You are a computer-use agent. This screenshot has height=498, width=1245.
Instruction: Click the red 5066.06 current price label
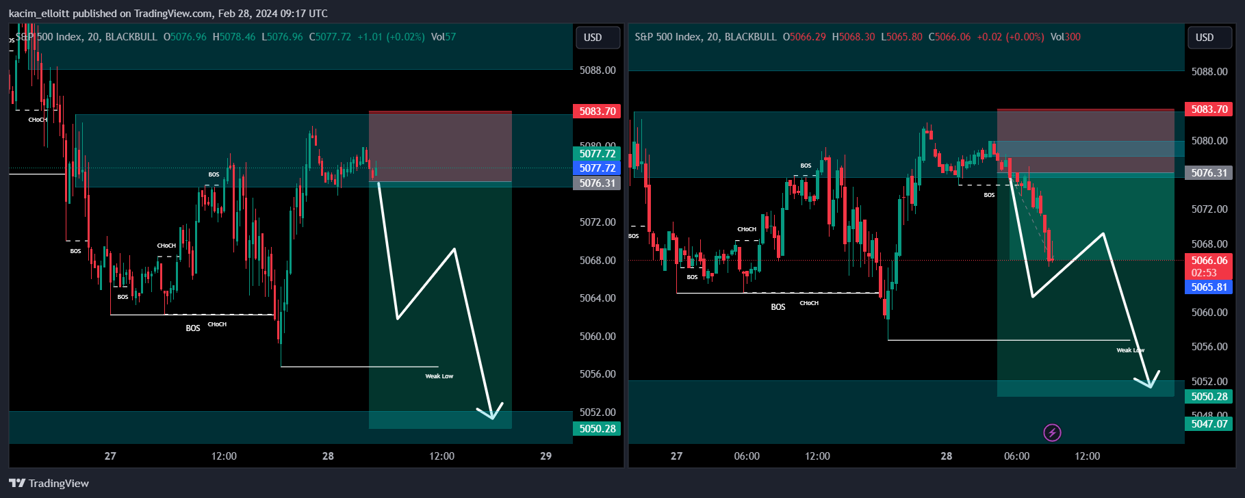coord(1209,261)
